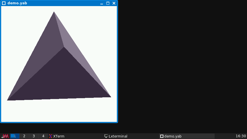
Task: Minimize the demo.yab window
Action: click(x=102, y=3)
